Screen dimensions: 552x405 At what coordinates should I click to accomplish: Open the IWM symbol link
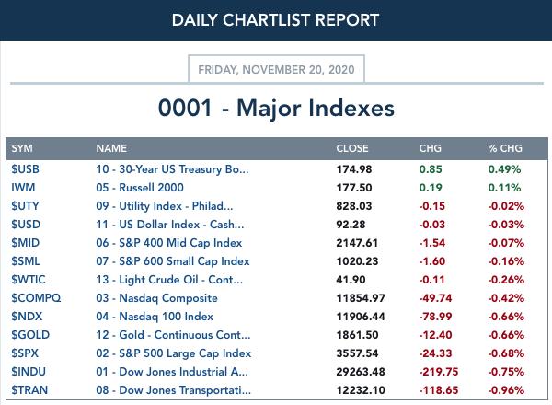(23, 188)
